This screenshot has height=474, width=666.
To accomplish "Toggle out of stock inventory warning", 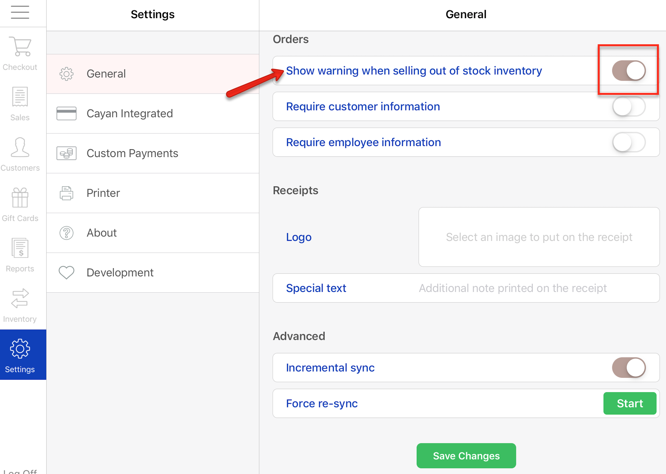I will (x=629, y=71).
